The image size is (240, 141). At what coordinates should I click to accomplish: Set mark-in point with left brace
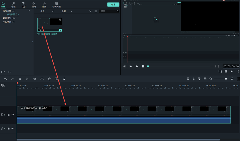[215, 66]
